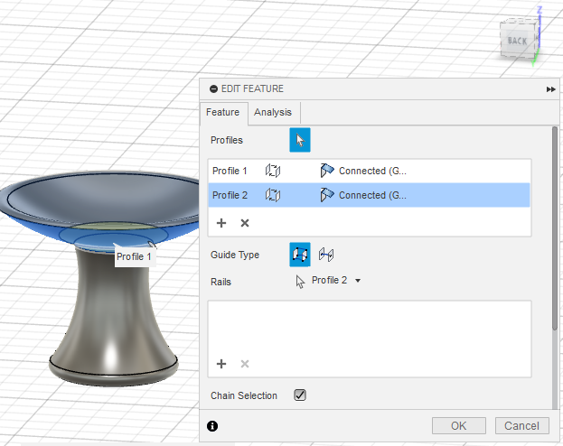The width and height of the screenshot is (563, 446).
Task: Click the dialog vertical scrollbar
Action: click(x=555, y=228)
